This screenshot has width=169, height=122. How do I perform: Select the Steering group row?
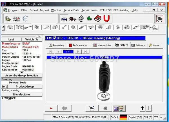point(22,79)
